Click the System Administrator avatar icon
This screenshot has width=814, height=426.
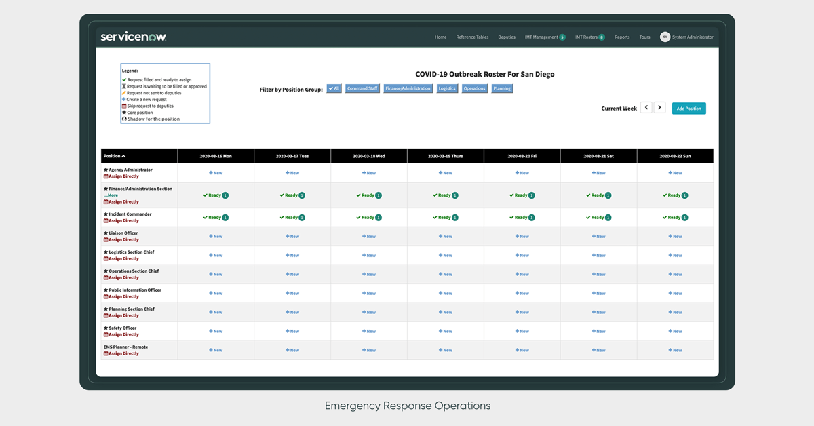[x=665, y=37]
